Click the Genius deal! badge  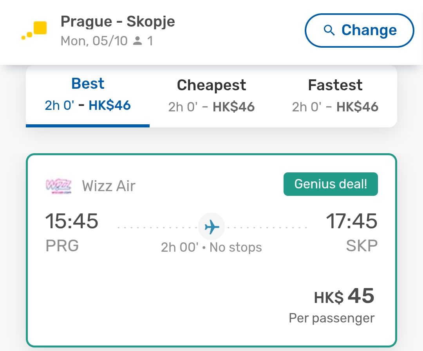tap(331, 184)
